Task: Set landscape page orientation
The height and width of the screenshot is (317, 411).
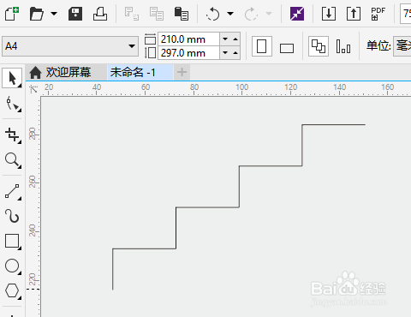Action: (x=287, y=48)
